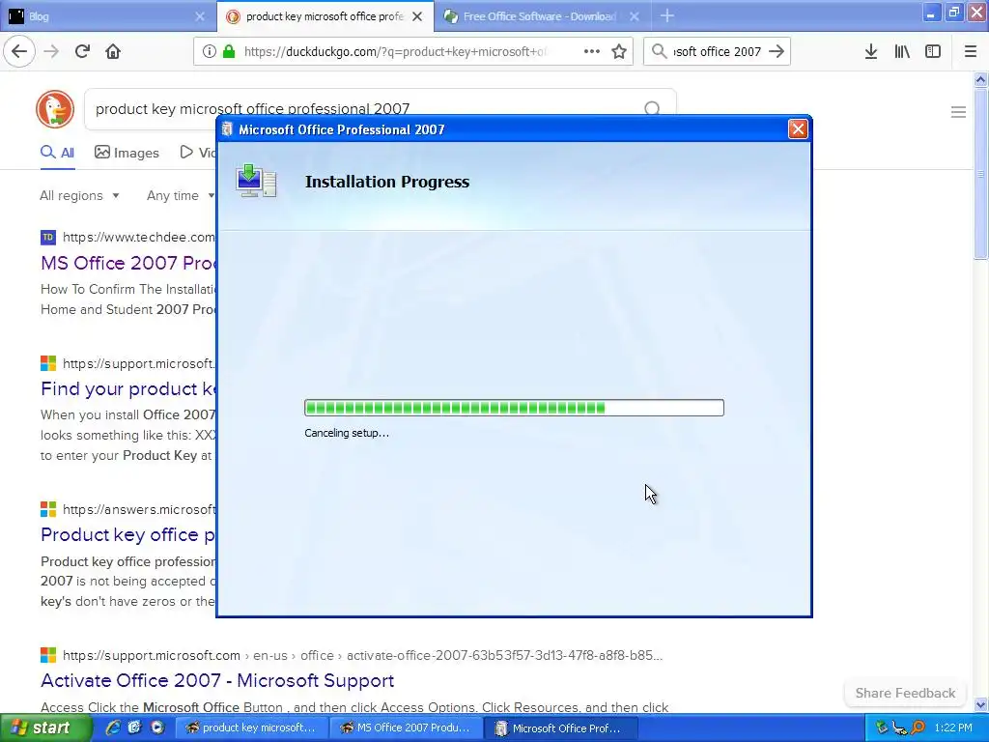Click the magnifier tray icon

click(x=918, y=728)
